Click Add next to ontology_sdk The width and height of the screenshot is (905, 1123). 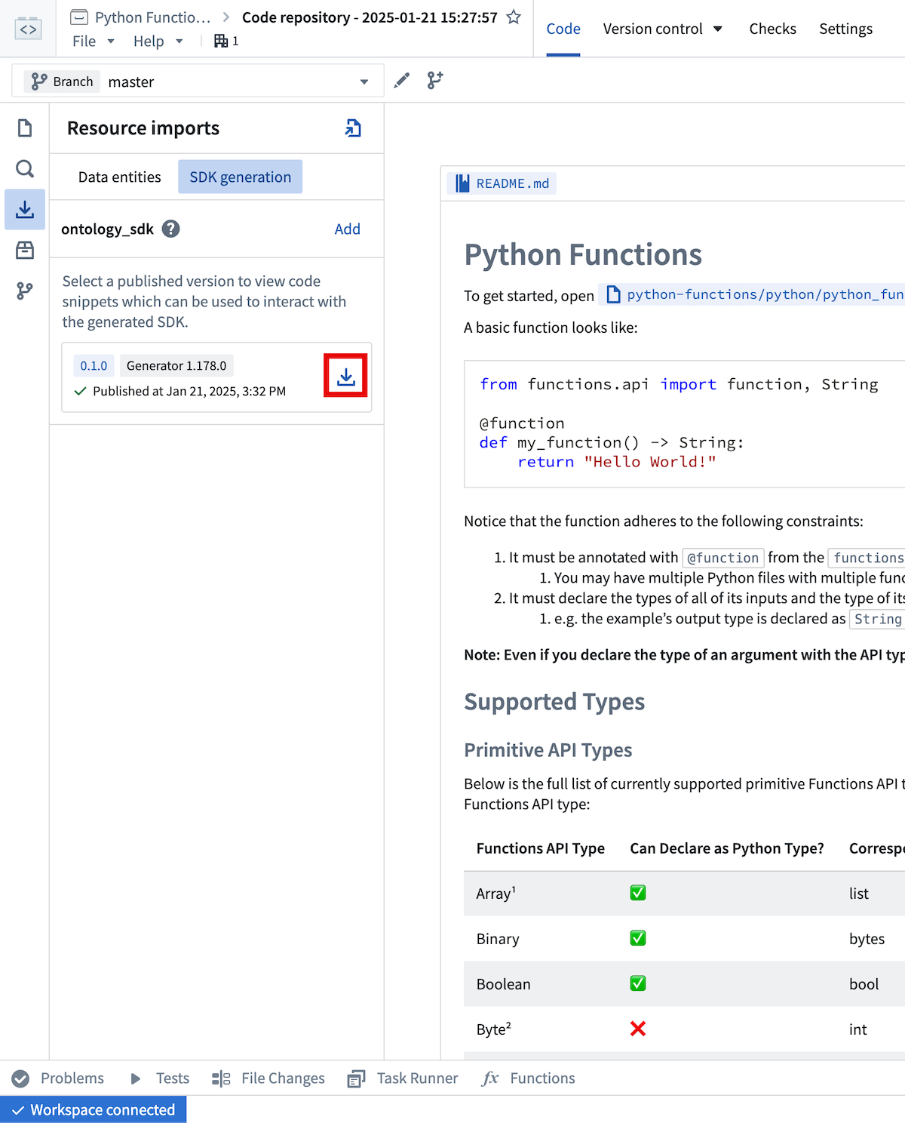pos(347,229)
